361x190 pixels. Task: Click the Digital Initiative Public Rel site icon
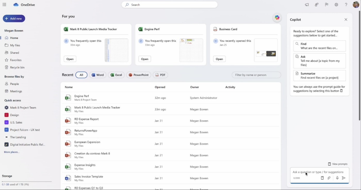click(x=6, y=145)
